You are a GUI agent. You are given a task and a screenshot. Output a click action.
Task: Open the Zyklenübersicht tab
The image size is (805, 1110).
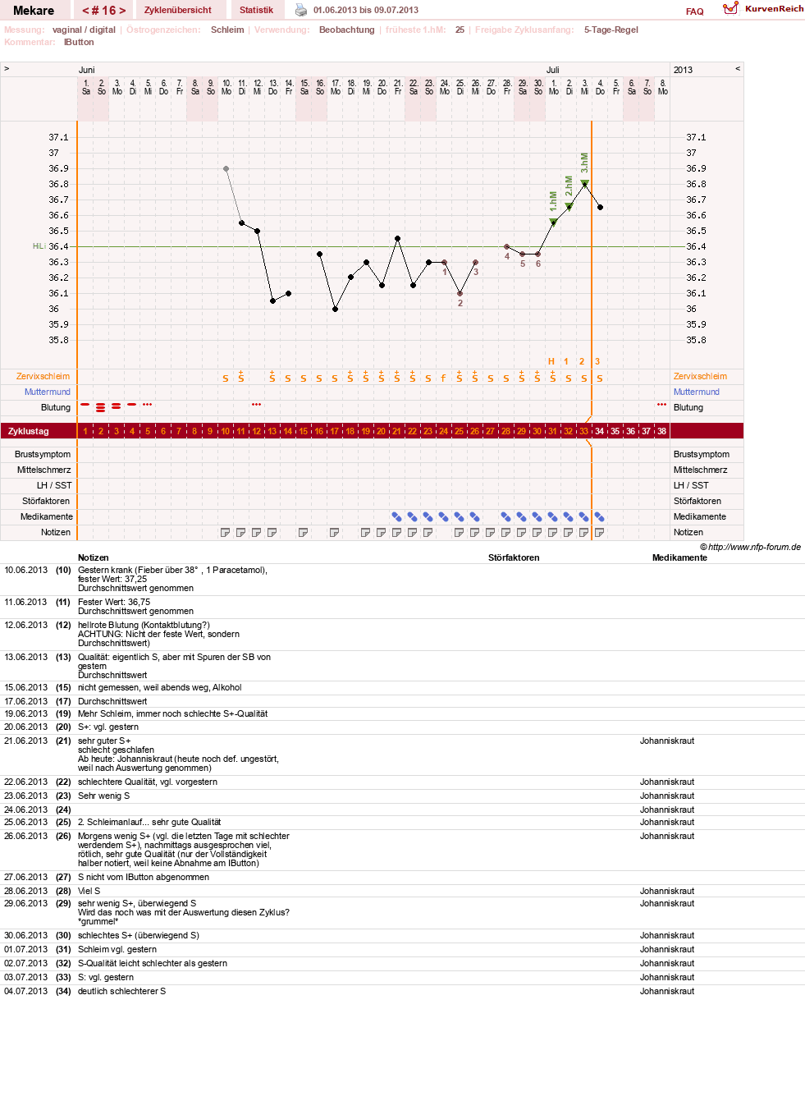click(x=178, y=10)
